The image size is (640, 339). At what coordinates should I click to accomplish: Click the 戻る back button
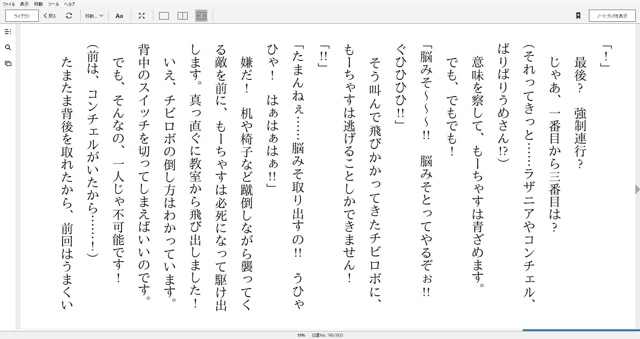(50, 16)
